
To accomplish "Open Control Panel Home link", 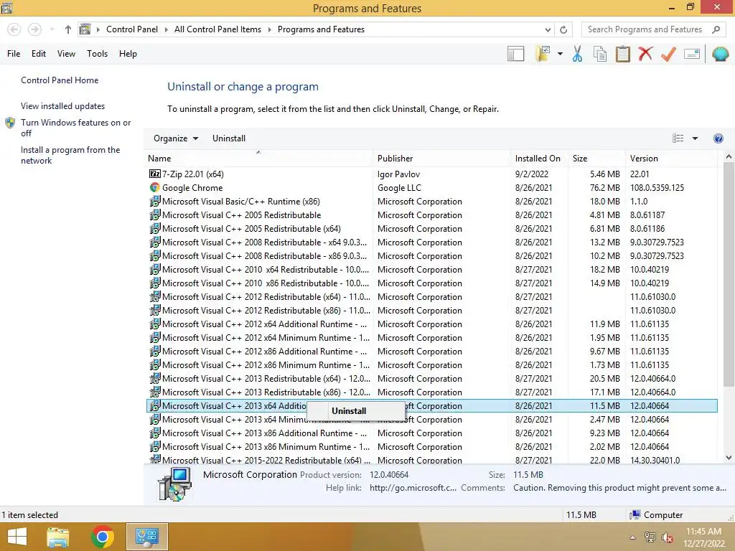I will click(x=60, y=80).
